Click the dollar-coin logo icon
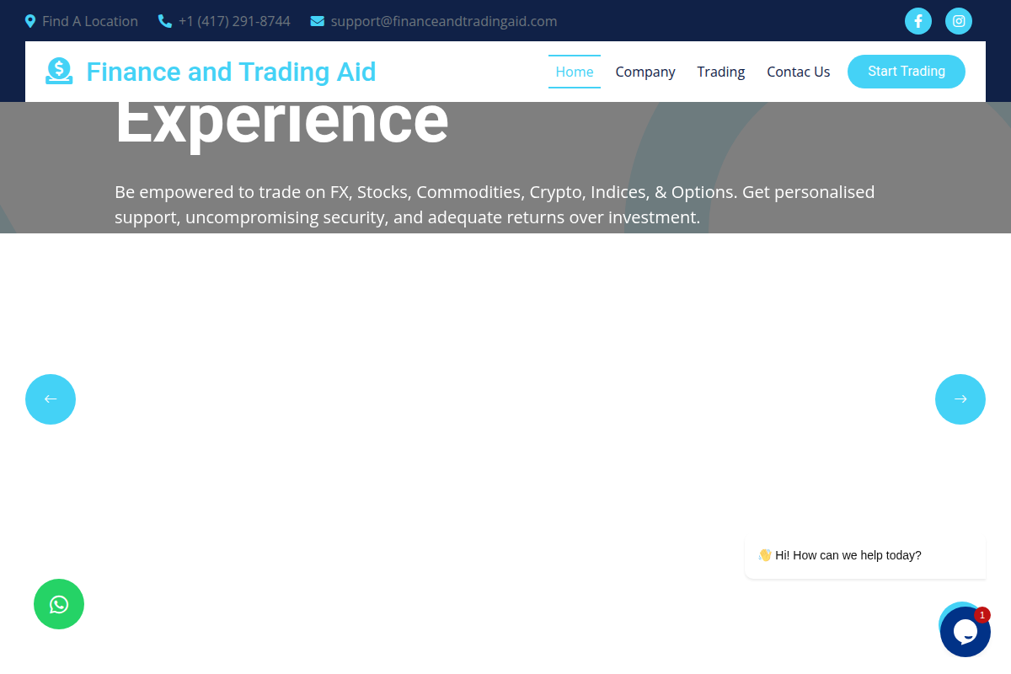Image resolution: width=1011 pixels, height=674 pixels. click(59, 72)
